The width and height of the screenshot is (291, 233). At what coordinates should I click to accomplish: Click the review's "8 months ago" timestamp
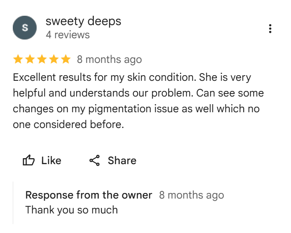tap(109, 60)
